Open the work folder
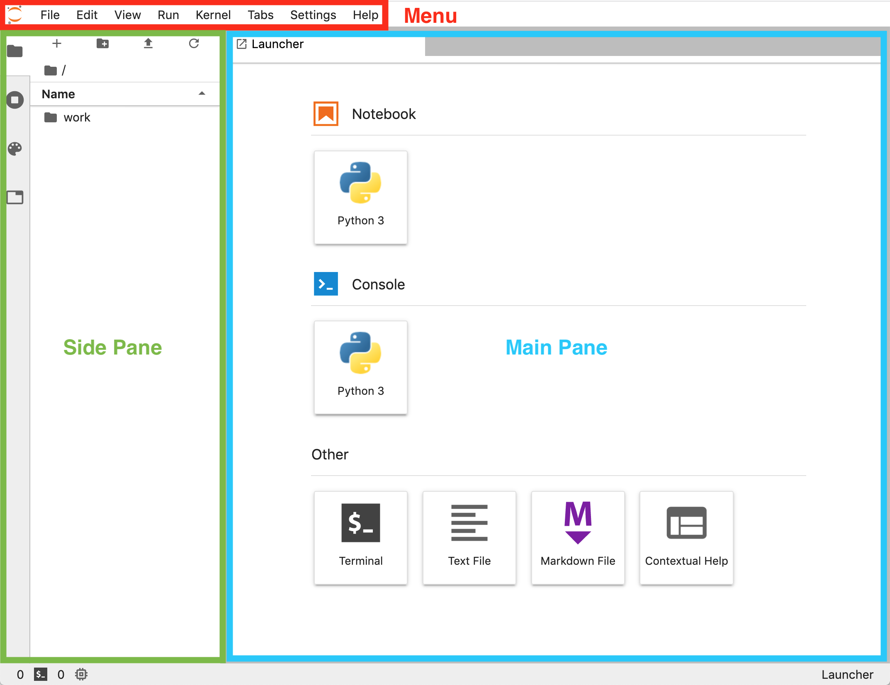Viewport: 890px width, 685px height. pos(124,117)
